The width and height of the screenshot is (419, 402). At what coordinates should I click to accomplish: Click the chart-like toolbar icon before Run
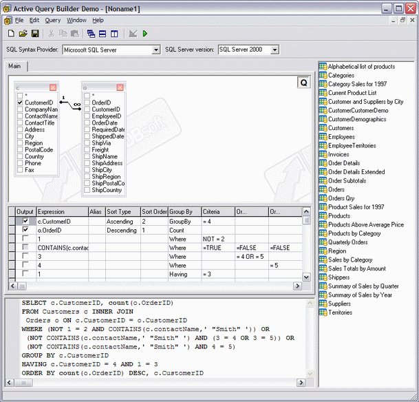133,34
